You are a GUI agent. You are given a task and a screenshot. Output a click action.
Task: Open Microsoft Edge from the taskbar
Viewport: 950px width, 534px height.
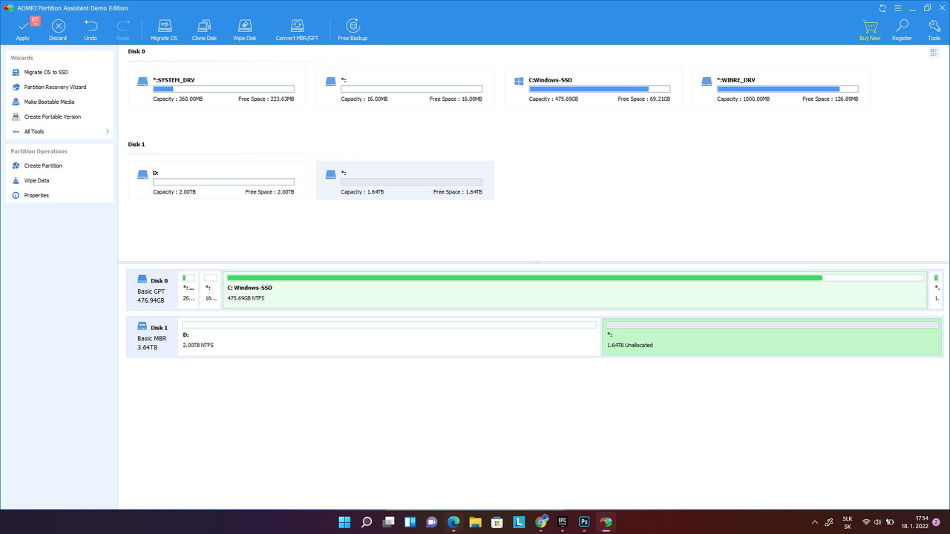tap(453, 521)
